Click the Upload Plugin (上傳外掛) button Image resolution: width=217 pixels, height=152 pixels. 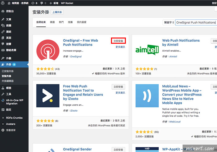pyautogui.click(x=57, y=12)
